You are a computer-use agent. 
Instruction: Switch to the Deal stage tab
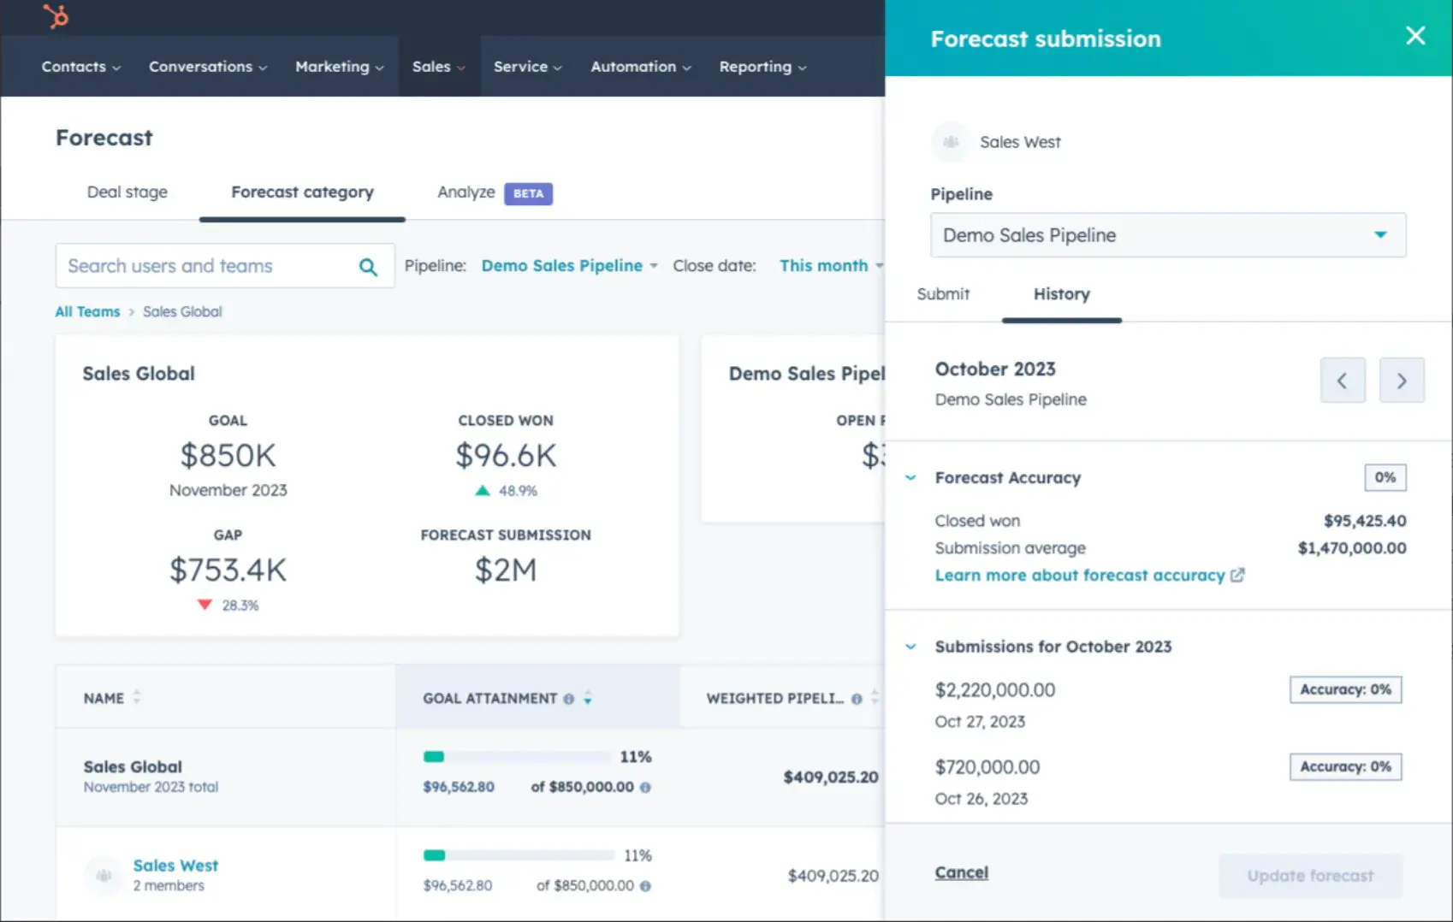[127, 192]
